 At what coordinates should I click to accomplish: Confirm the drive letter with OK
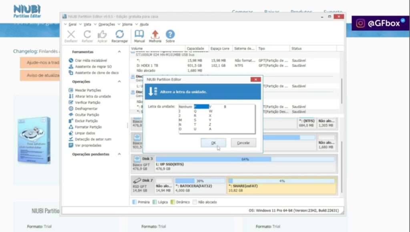point(213,143)
